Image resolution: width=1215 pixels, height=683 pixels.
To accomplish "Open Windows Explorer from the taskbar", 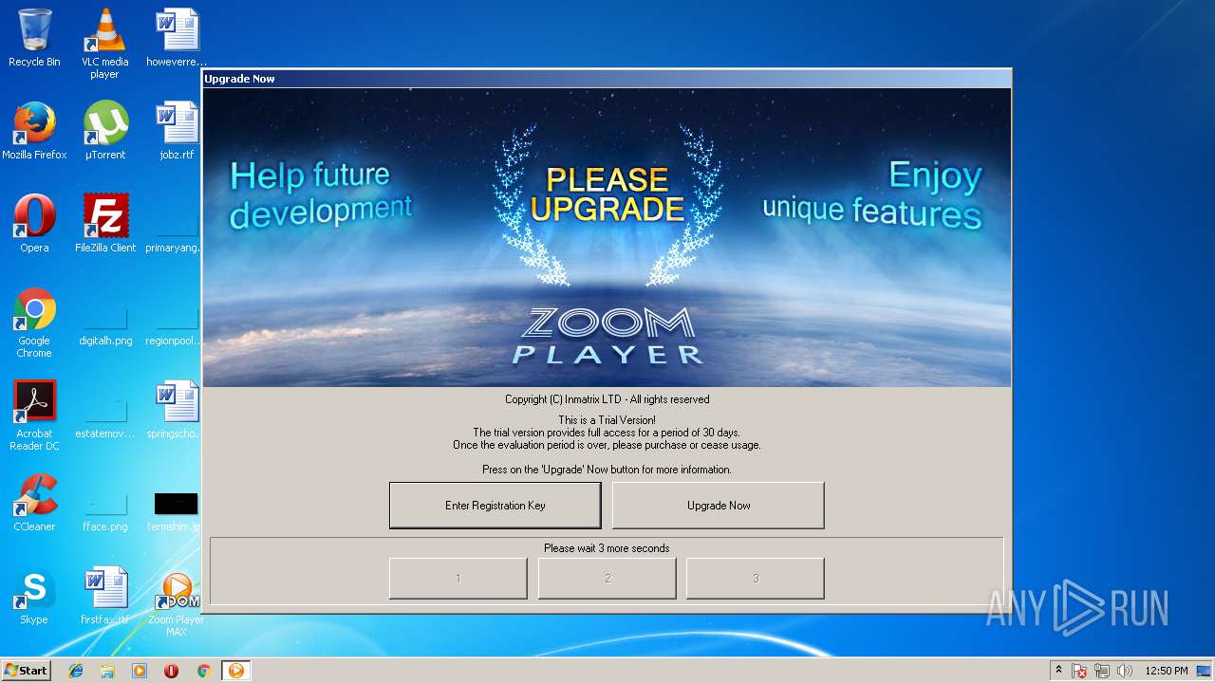I will click(107, 671).
